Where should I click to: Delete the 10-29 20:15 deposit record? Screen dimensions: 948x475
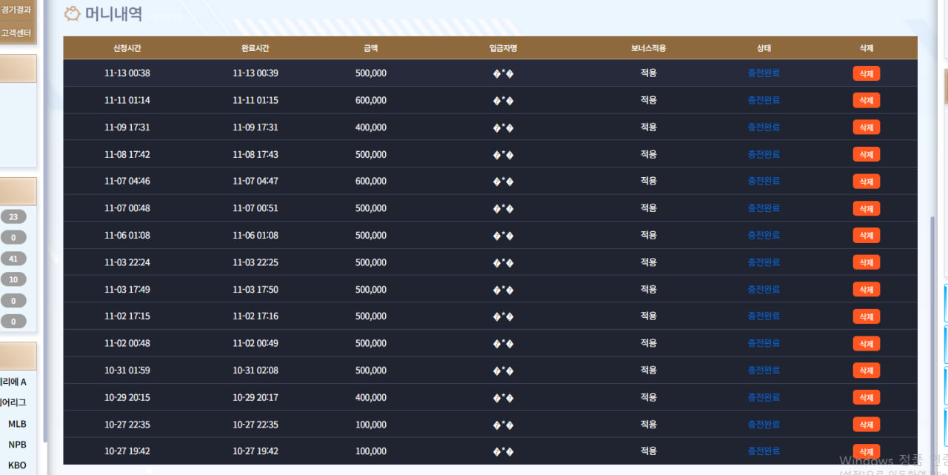pos(866,398)
